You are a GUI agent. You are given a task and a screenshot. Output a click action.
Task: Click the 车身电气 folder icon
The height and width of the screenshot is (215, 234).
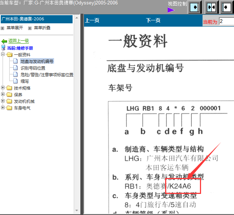(x=9, y=108)
